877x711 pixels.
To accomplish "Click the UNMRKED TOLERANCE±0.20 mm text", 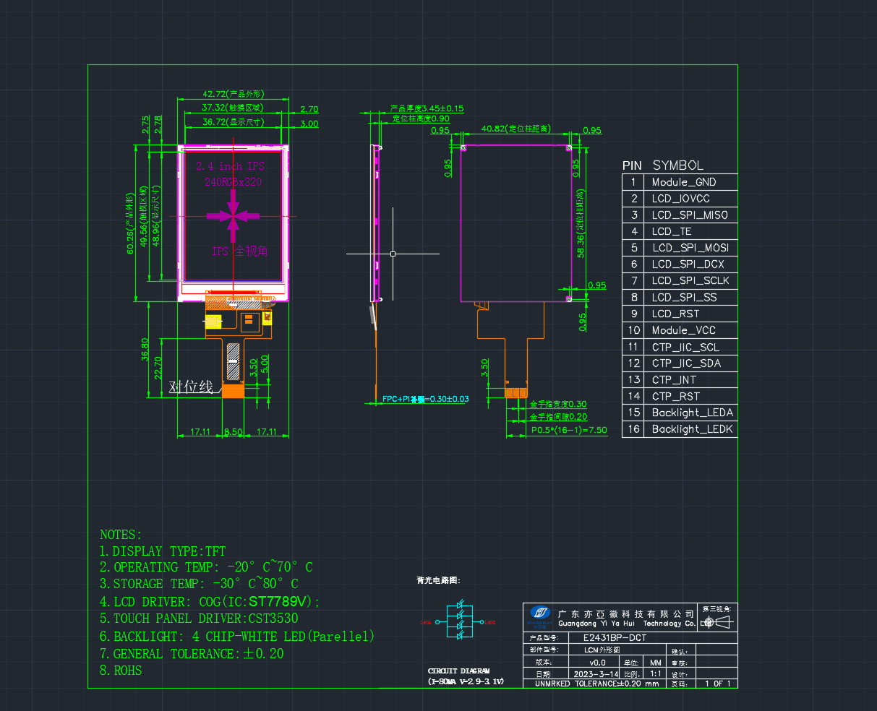I will [596, 684].
